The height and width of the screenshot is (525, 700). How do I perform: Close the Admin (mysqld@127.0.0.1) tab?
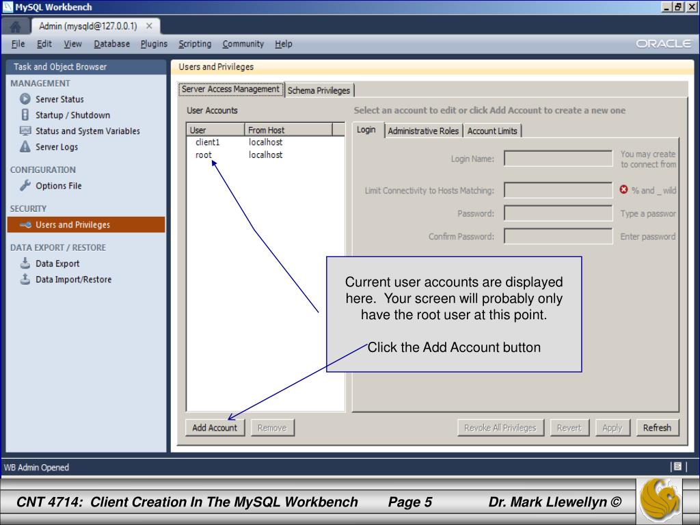149,27
